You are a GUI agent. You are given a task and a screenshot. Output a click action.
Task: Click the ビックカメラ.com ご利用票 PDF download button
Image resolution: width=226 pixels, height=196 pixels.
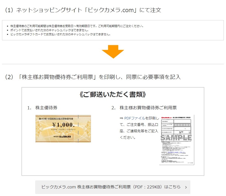[113, 187]
